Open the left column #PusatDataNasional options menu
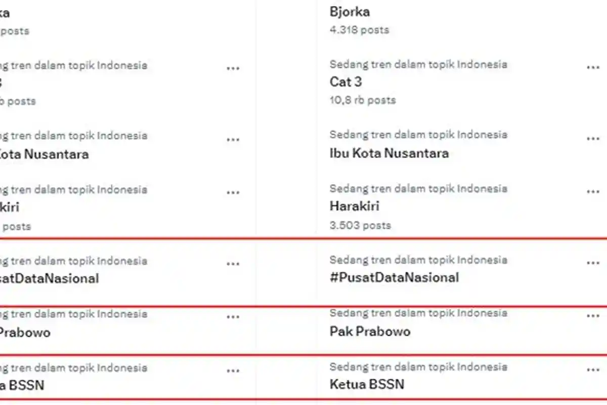This screenshot has width=607, height=405. [x=233, y=263]
